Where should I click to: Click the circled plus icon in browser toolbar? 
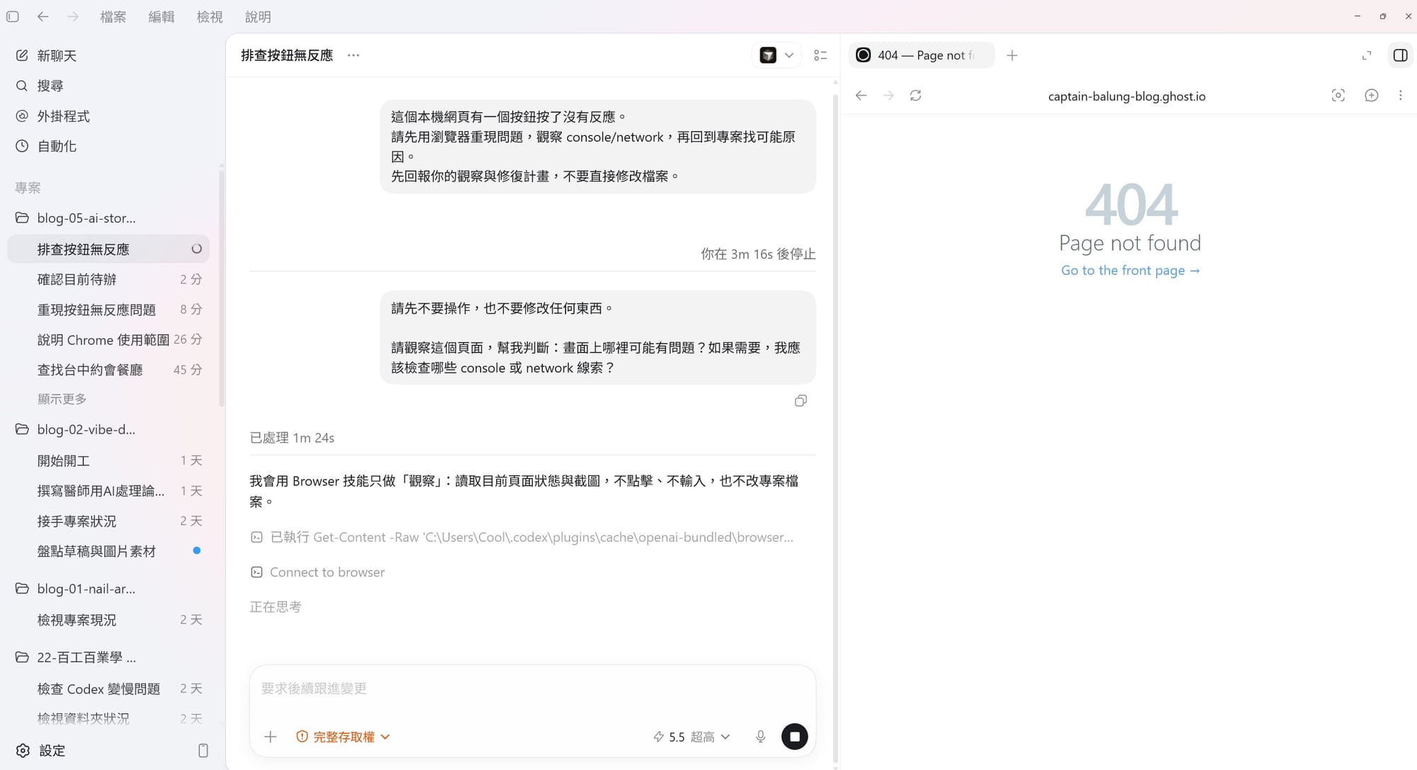[x=1371, y=96]
